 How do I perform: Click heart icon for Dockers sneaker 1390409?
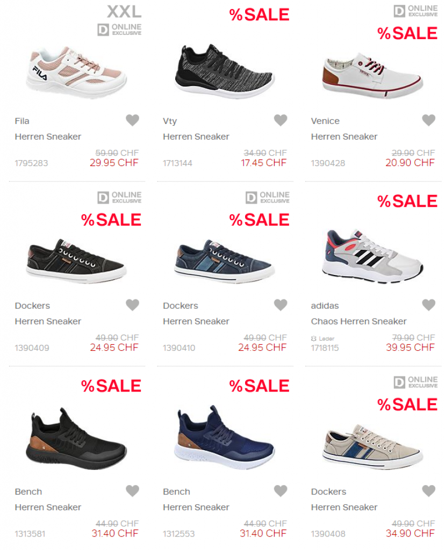132,305
